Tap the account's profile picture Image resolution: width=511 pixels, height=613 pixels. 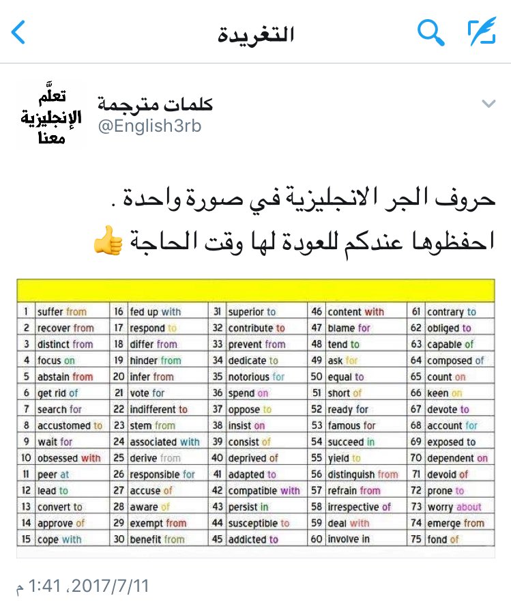pos(50,114)
